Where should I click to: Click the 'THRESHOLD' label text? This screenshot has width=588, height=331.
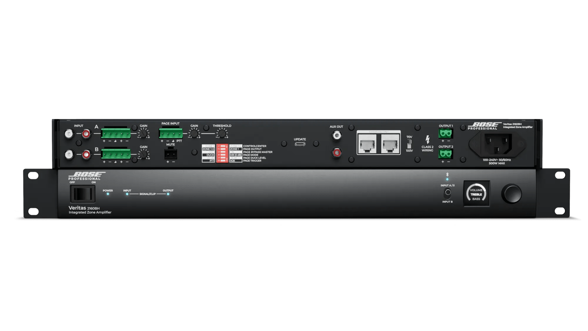(222, 126)
